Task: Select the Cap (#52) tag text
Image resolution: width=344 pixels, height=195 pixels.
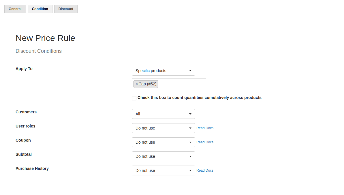Action: 147,84
